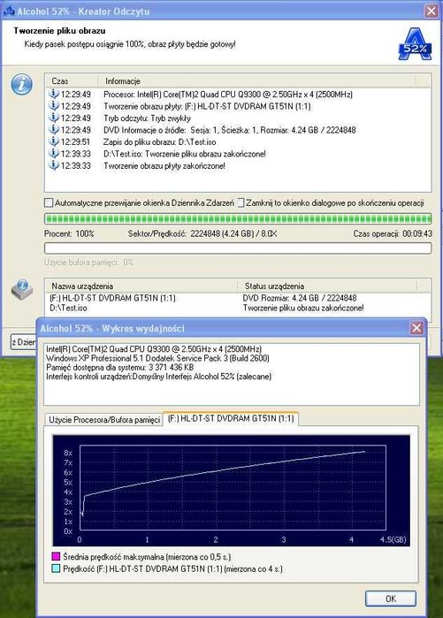
Task: Click the 'Czas' column header
Action: 72,80
